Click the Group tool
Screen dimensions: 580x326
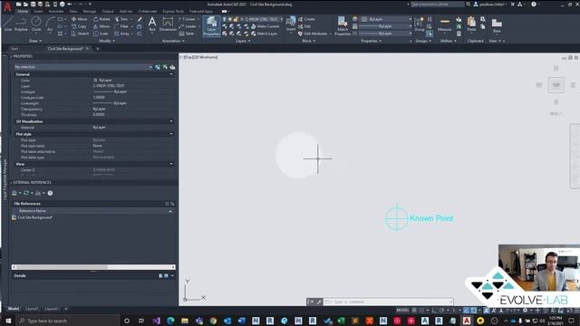[x=419, y=24]
